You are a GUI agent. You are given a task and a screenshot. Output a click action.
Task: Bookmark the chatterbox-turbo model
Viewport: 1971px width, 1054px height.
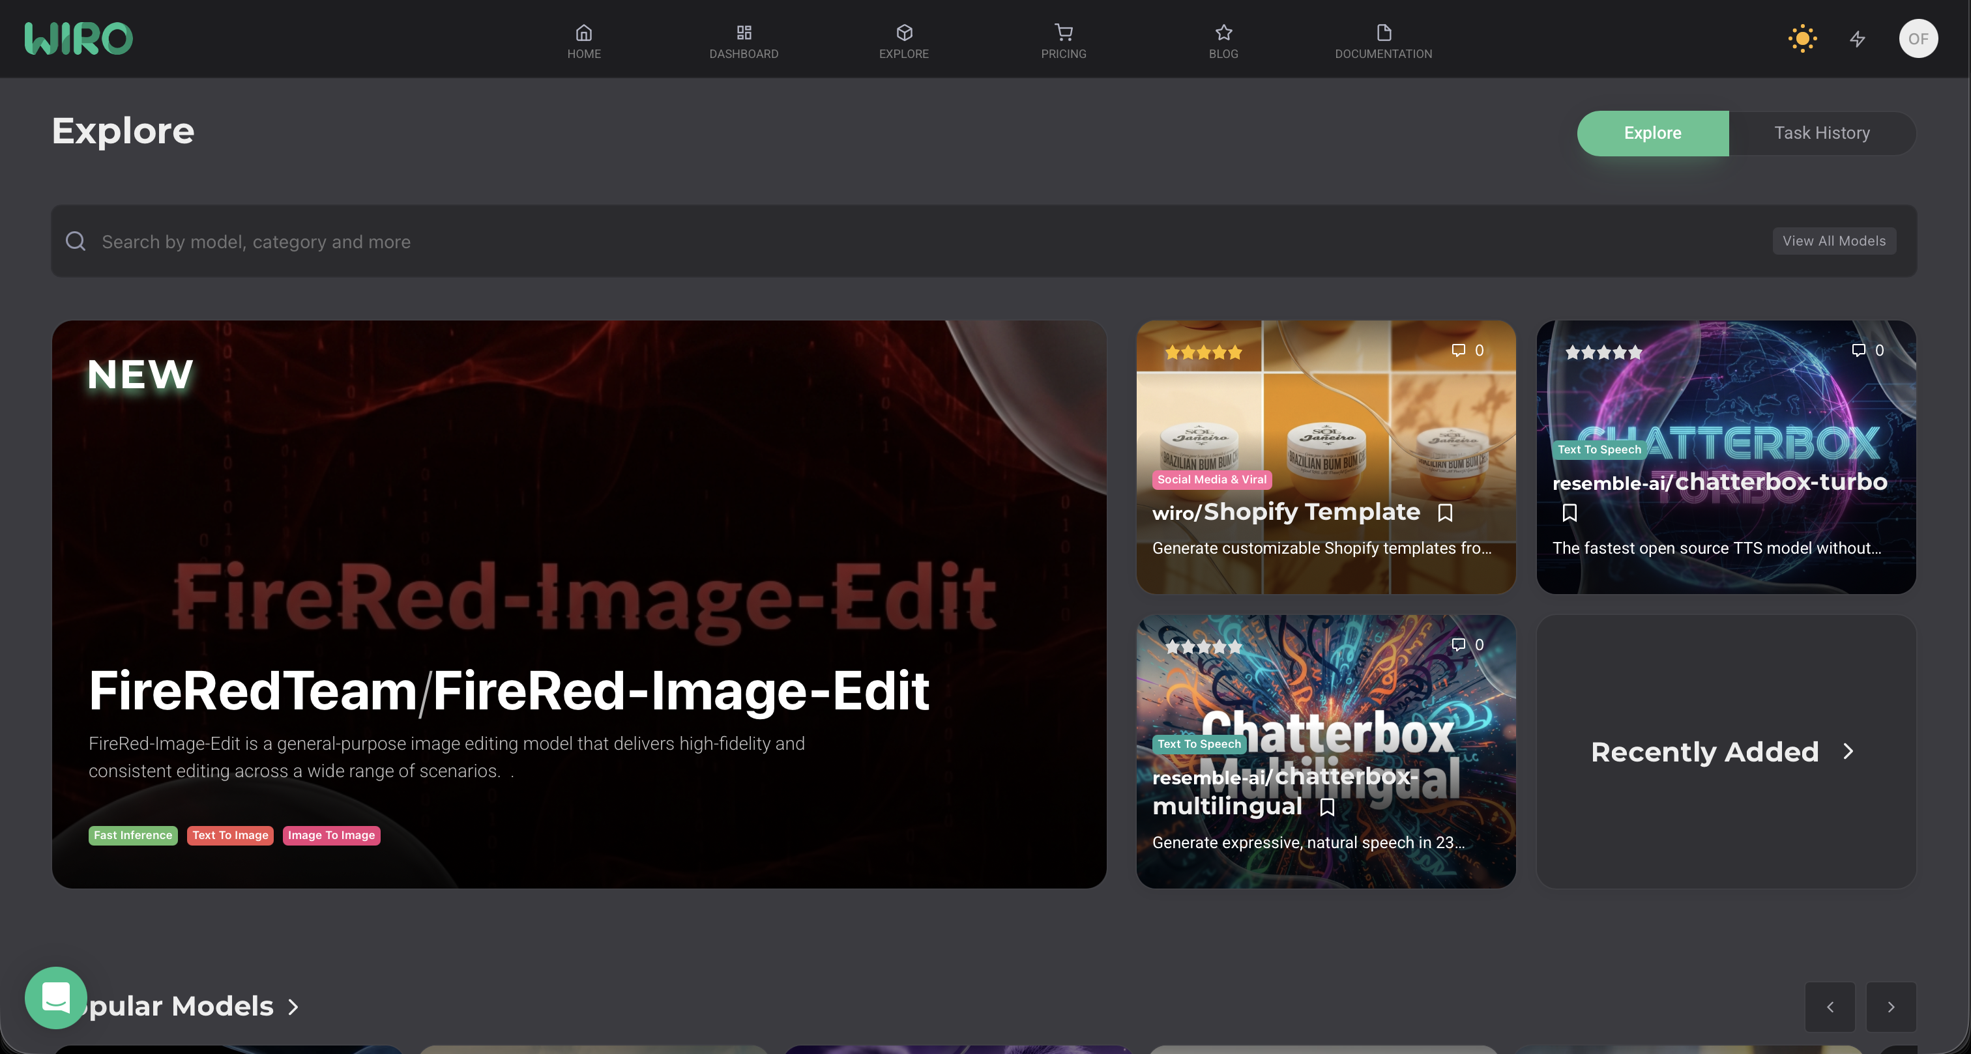(1569, 513)
